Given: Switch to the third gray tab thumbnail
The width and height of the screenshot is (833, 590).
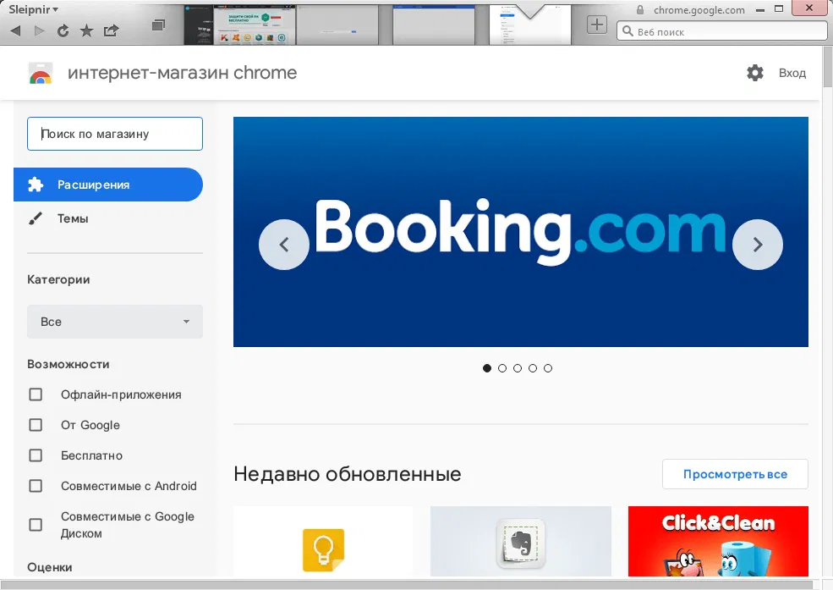Looking at the screenshot, I should (x=337, y=25).
